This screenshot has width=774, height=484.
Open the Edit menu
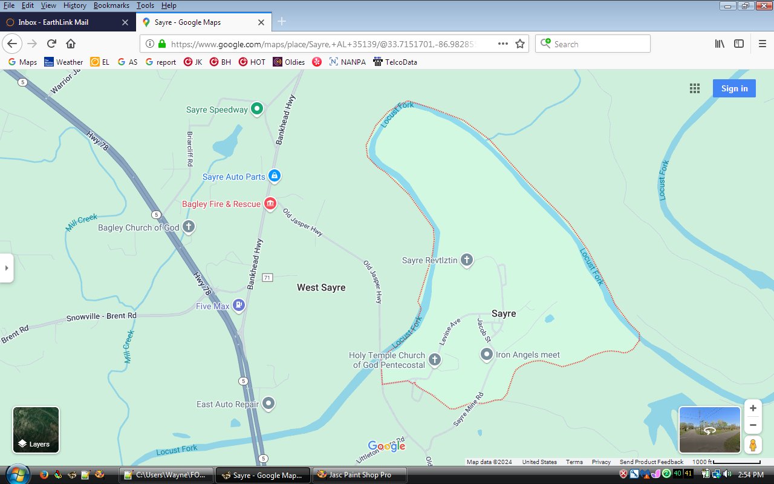tap(28, 5)
